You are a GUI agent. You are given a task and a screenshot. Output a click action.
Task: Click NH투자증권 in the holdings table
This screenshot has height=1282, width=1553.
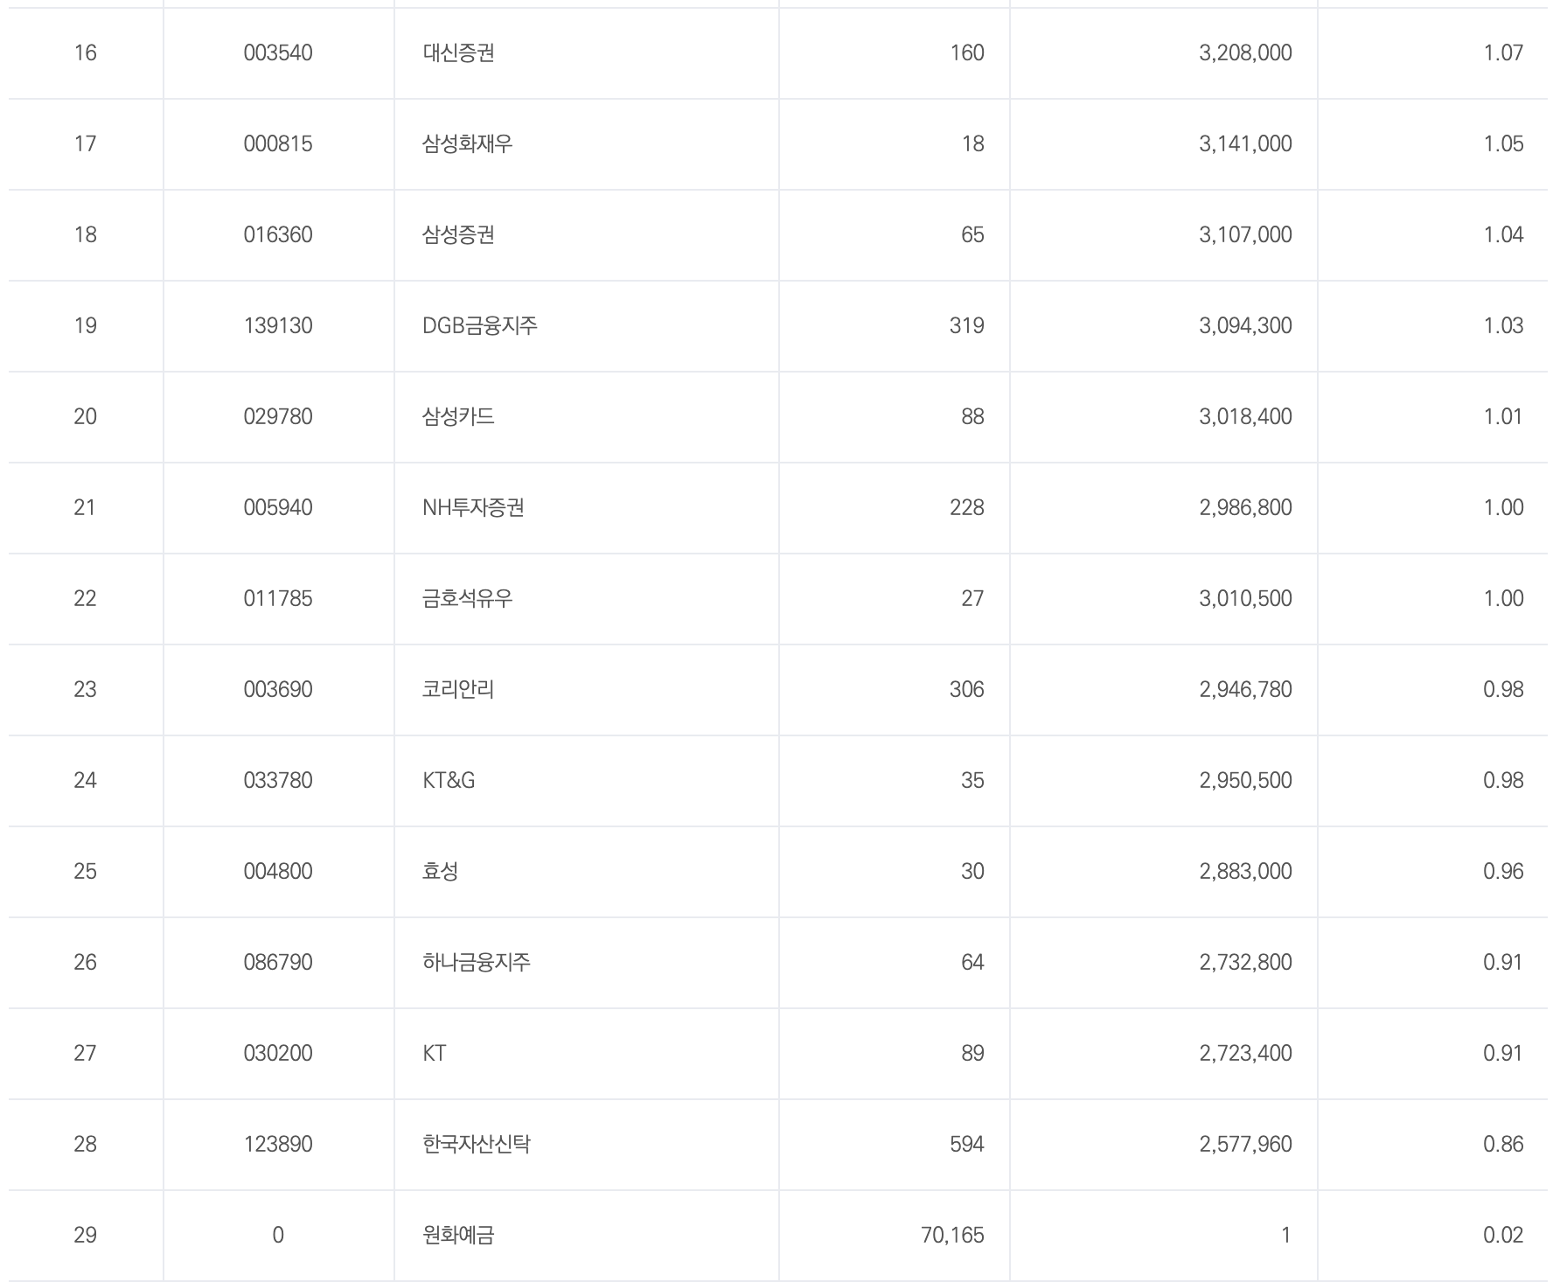coord(473,508)
